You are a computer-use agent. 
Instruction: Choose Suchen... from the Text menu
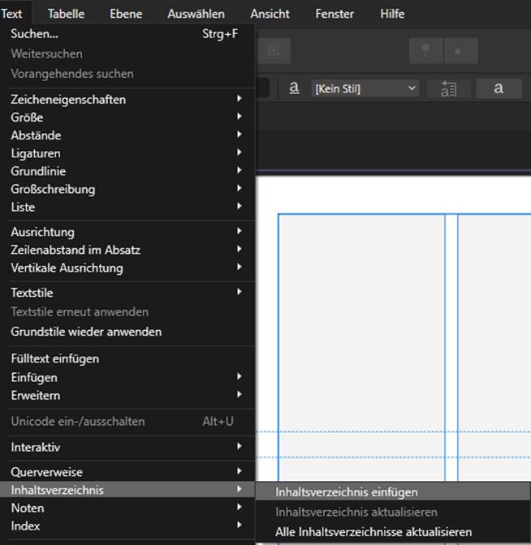click(127, 34)
